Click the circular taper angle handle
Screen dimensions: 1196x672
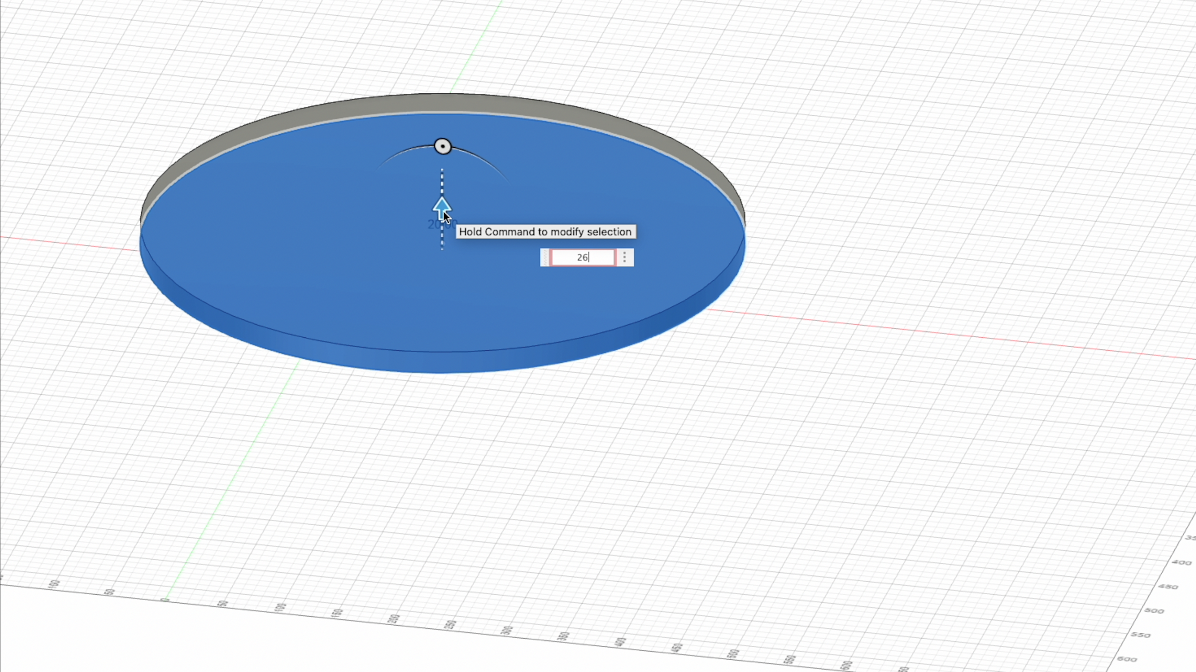[443, 146]
